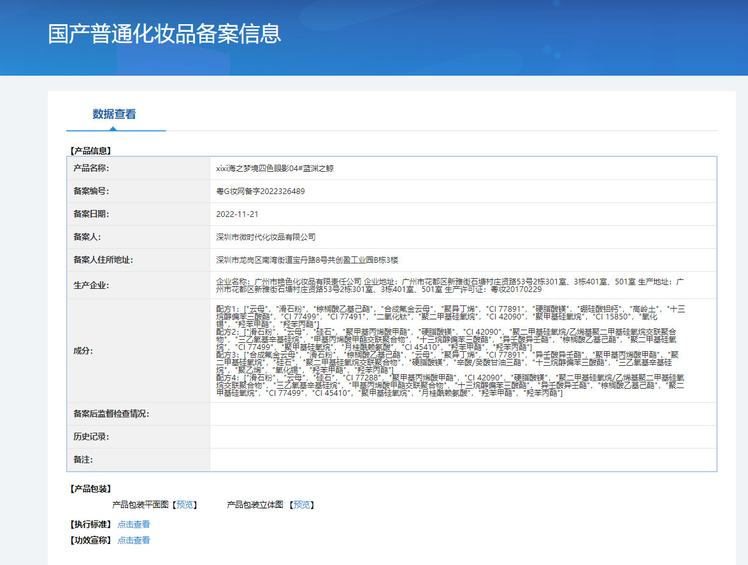Select product name xixi海之梦境四色眼影04#蓝渊之鲸
The width and height of the screenshot is (748, 565).
coord(275,169)
